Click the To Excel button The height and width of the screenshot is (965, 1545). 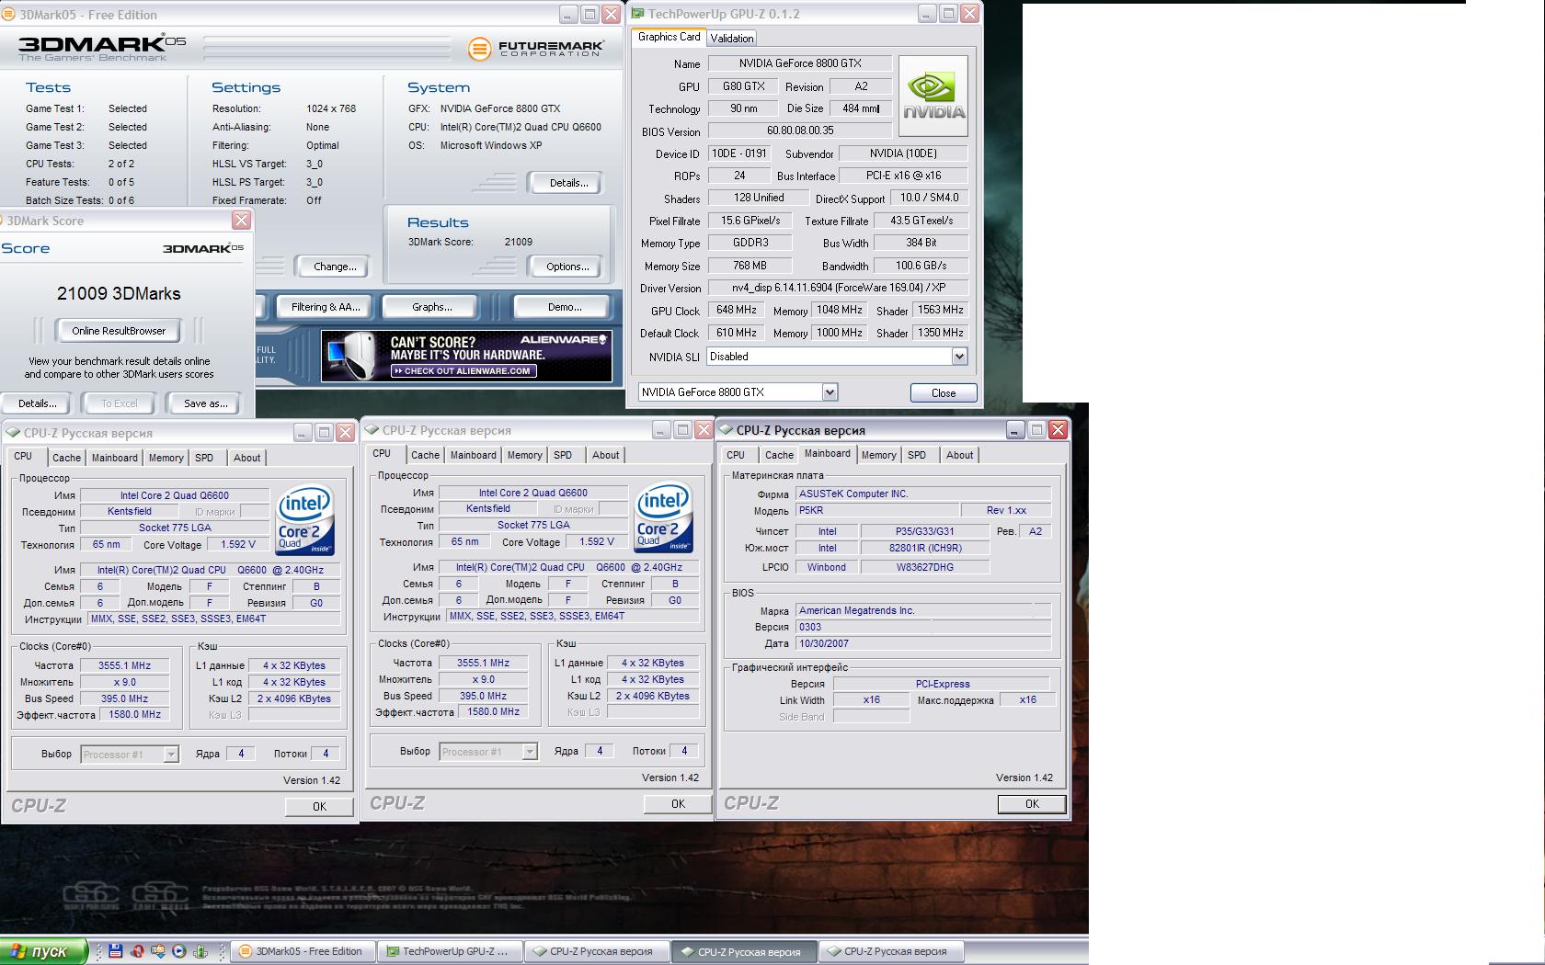click(x=120, y=403)
